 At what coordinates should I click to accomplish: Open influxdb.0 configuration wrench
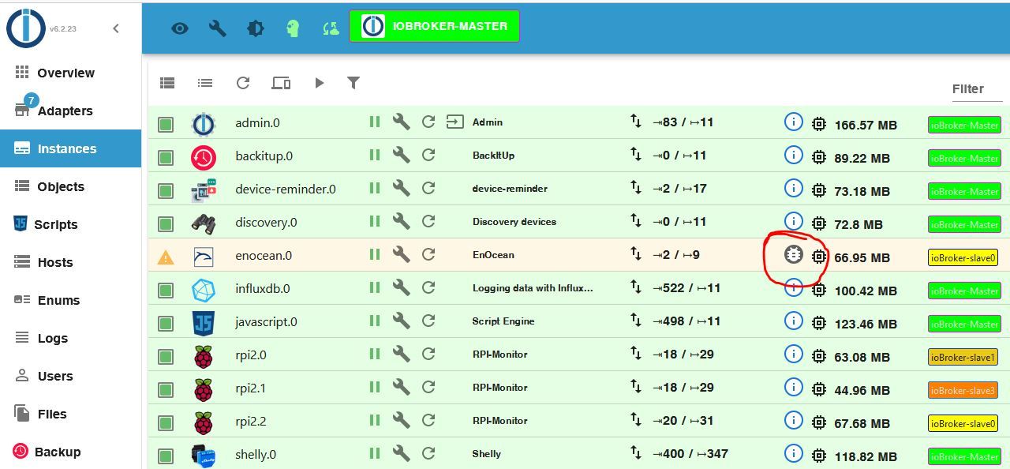coord(402,287)
